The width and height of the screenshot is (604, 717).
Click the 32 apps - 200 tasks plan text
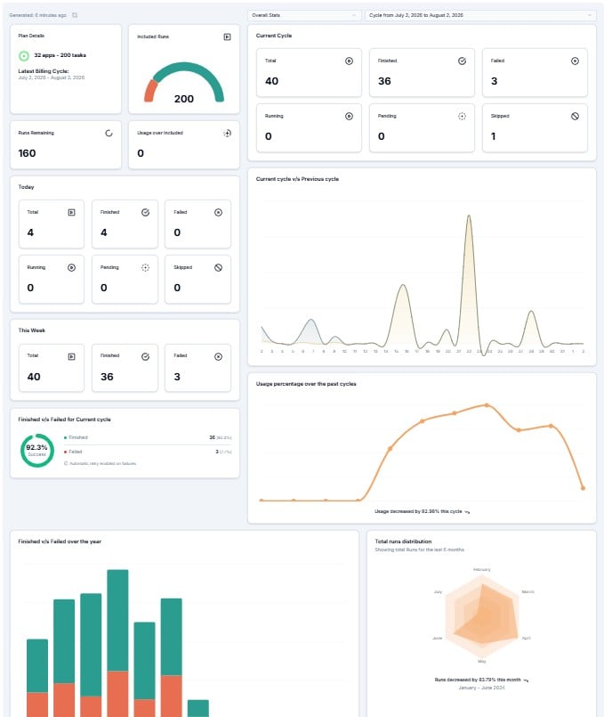(x=60, y=55)
